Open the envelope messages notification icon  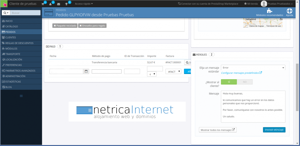[59, 4]
